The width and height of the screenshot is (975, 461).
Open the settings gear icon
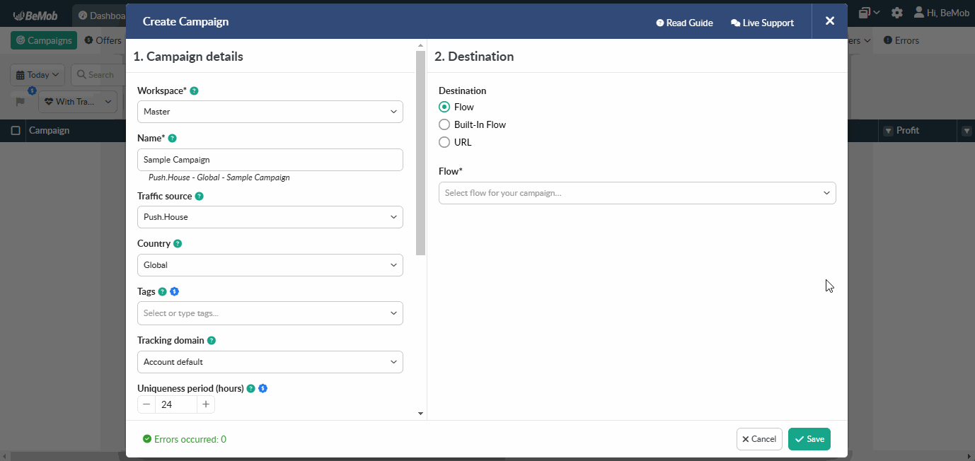point(897,12)
